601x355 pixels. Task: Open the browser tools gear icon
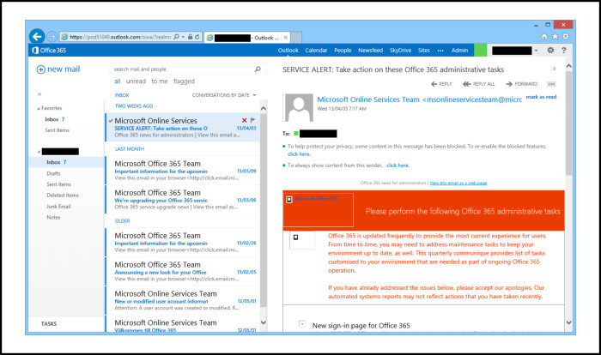click(x=566, y=37)
